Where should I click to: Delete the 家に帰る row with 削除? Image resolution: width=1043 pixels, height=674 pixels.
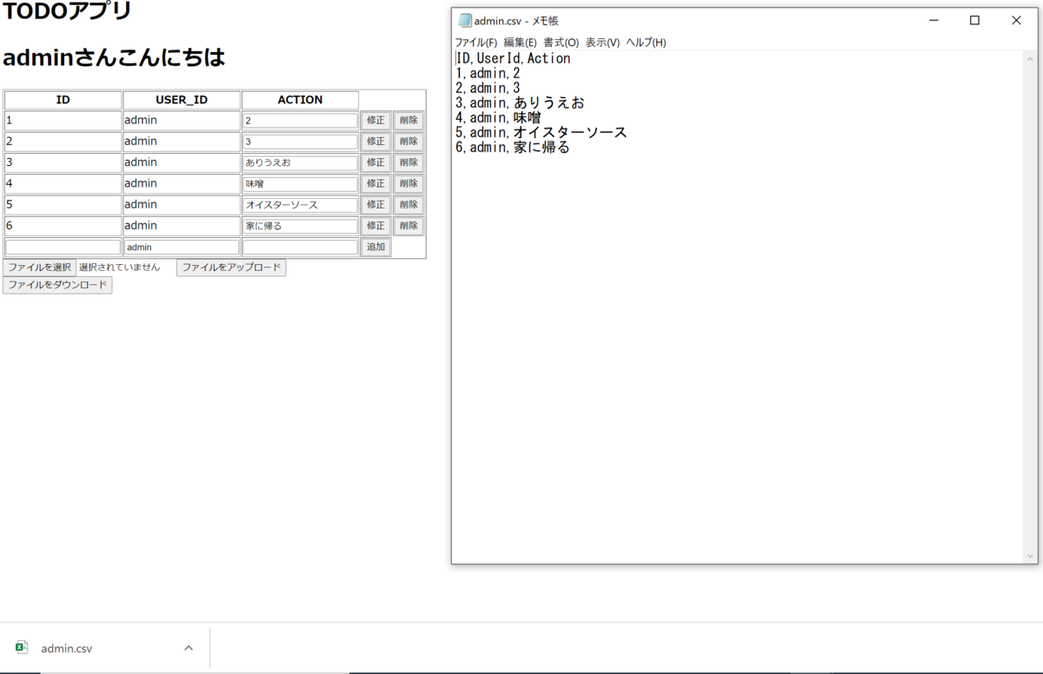click(x=409, y=226)
